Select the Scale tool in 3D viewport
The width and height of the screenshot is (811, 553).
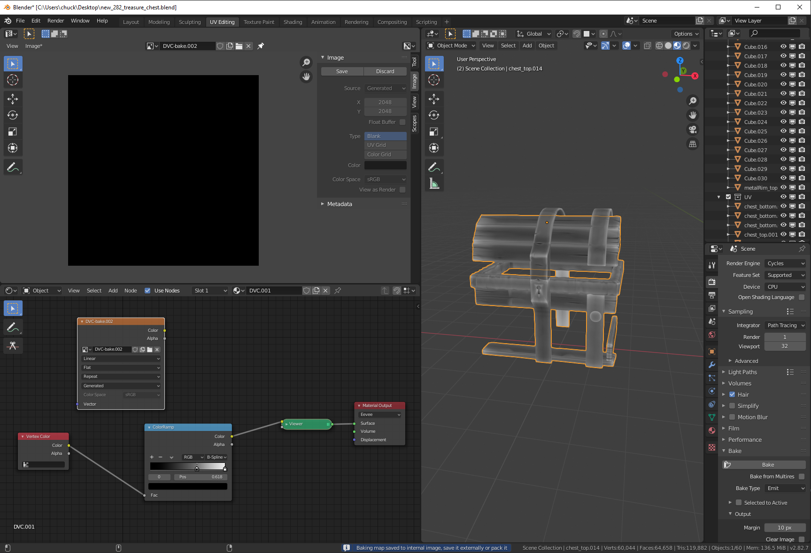click(434, 132)
